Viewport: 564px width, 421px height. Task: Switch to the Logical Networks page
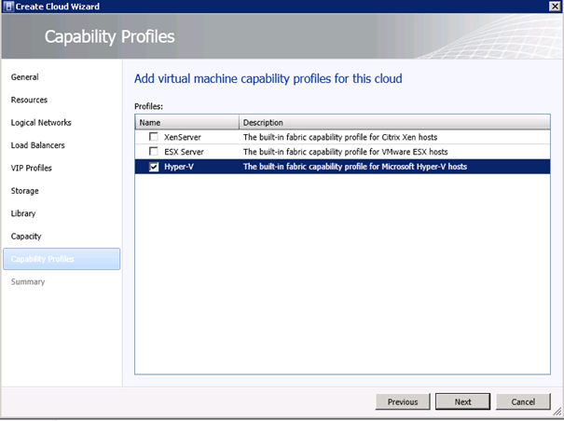tap(41, 123)
